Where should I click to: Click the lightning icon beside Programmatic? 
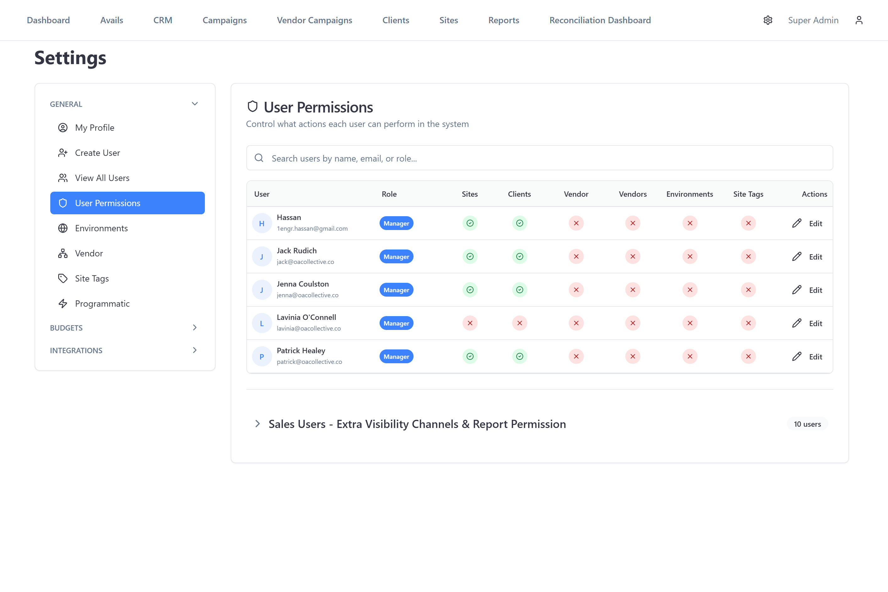63,304
